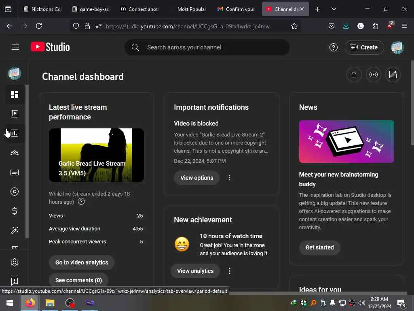Open Send feedback sidebar icon

pos(15,281)
